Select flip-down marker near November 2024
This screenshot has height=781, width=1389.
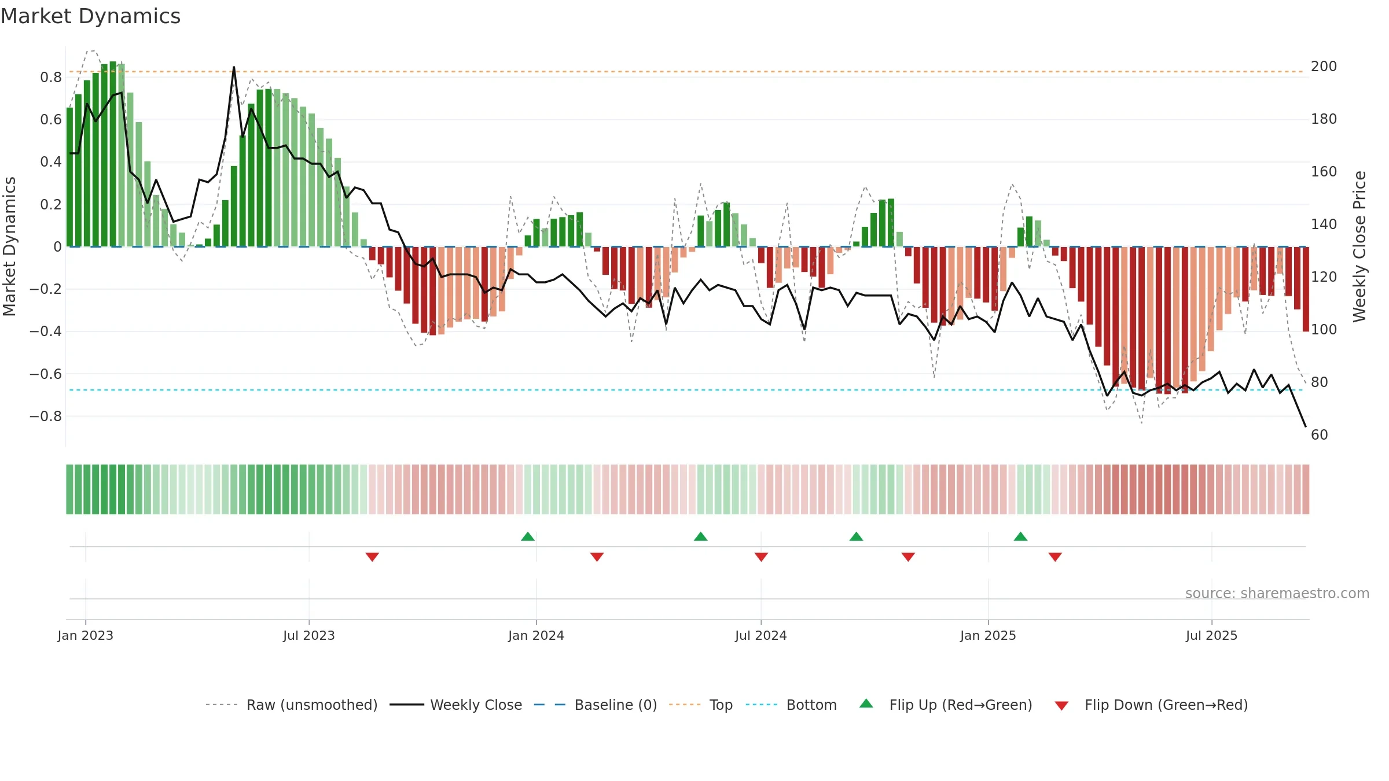pos(908,557)
